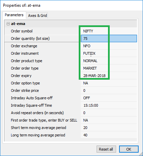The image size is (143, 156).
Task: Edit the Order expiry date value
Action: tap(109, 76)
